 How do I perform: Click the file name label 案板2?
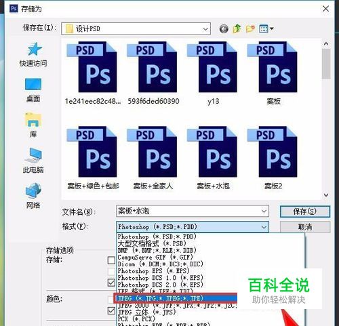point(273,186)
